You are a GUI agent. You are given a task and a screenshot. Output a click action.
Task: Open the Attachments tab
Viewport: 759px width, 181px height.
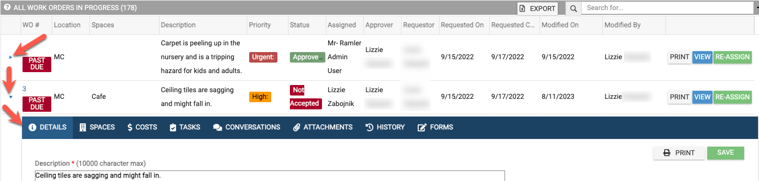[x=323, y=127]
